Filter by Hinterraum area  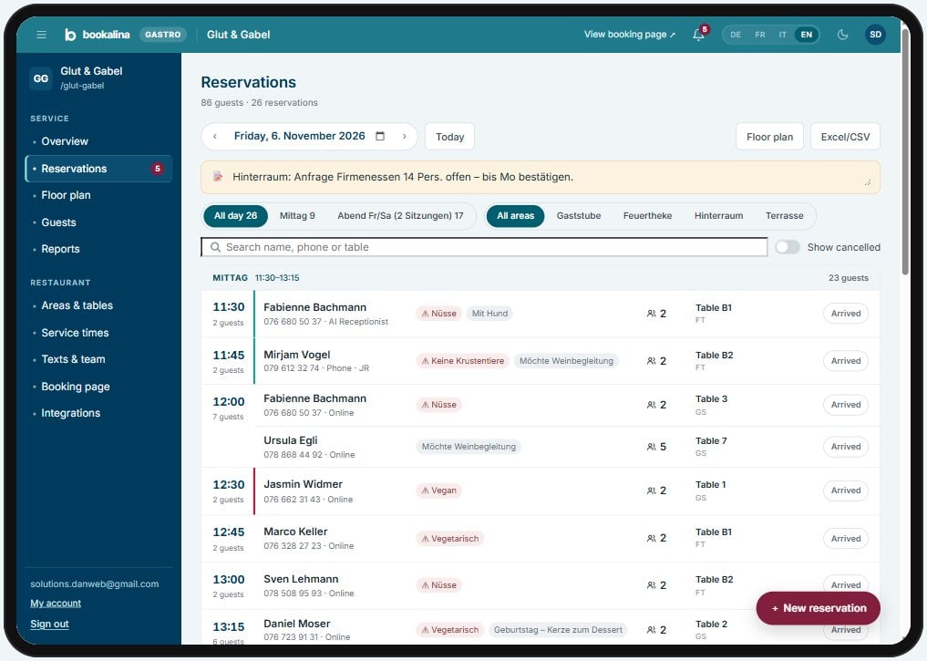pyautogui.click(x=718, y=216)
